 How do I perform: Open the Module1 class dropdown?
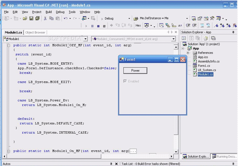pos(85,39)
